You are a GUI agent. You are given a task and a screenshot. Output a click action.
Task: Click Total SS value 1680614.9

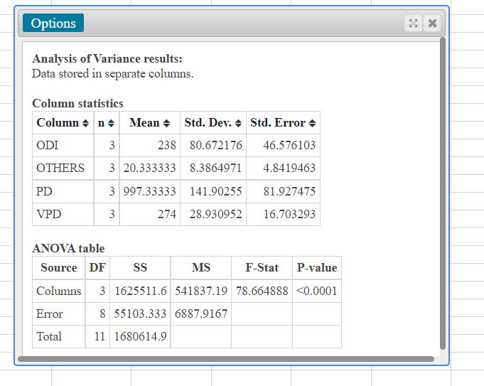141,336
